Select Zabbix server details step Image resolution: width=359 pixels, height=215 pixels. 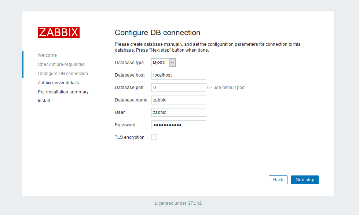[58, 82]
